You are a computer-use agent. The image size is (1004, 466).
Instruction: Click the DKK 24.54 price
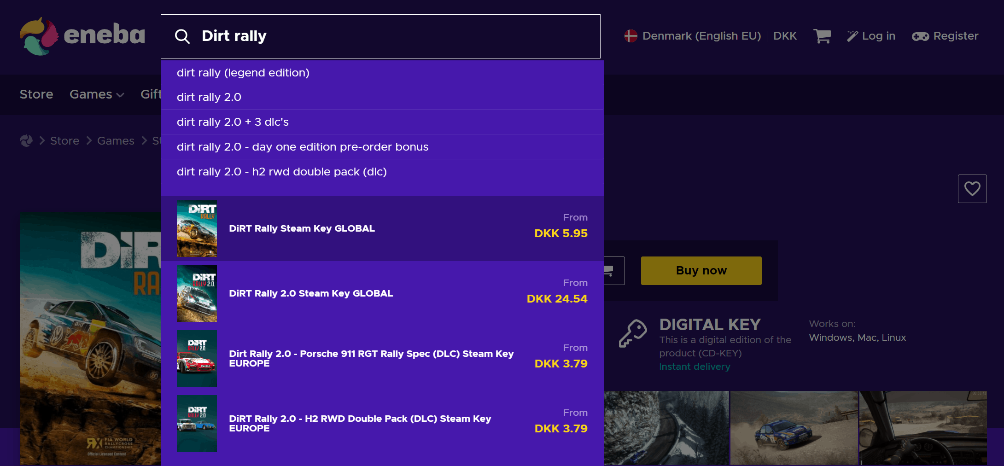click(x=557, y=299)
